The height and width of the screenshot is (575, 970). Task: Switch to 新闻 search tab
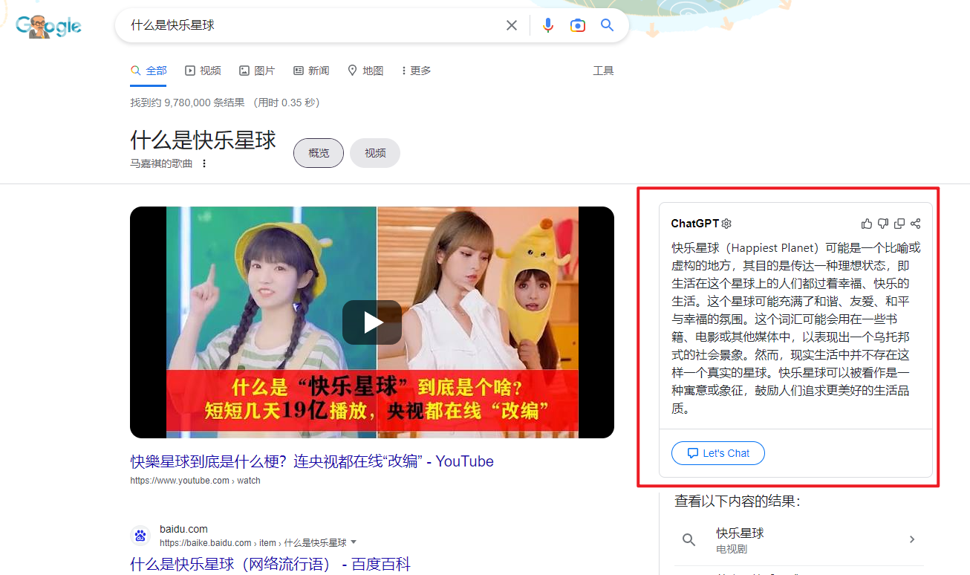[x=311, y=71]
